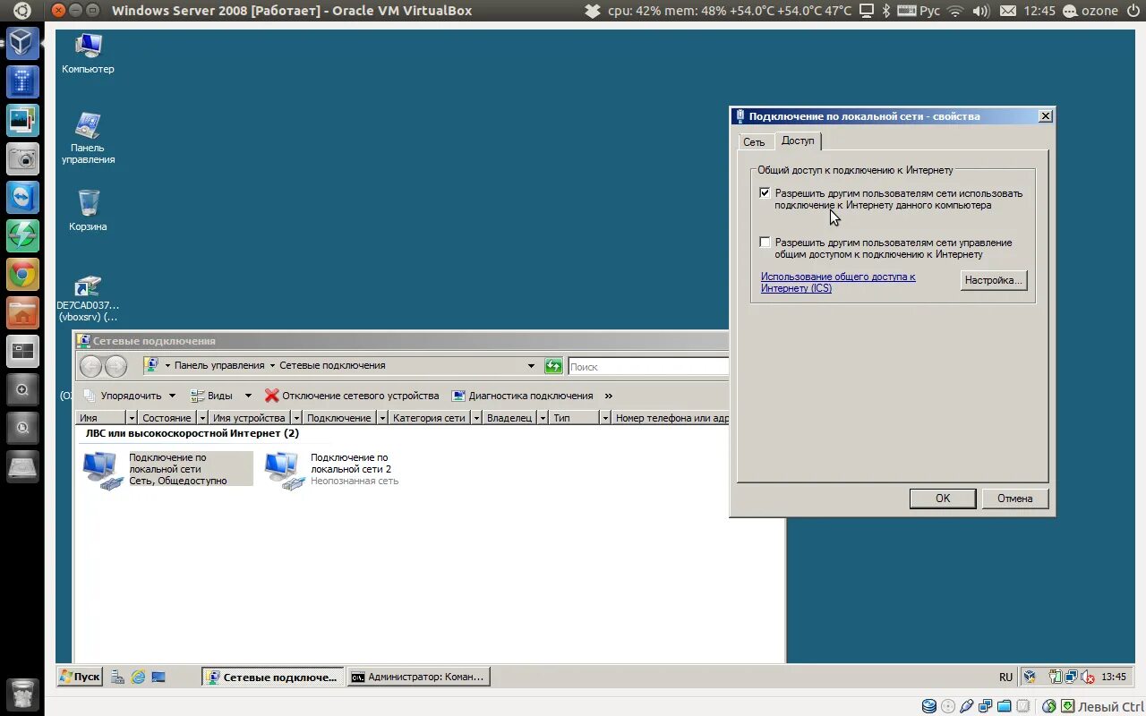Cancel the dialog with Отмена
Viewport: 1146px width, 716px height.
pos(1015,499)
